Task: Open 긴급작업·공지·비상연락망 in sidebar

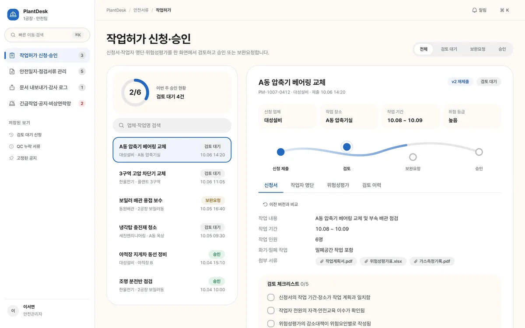Action: coord(47,104)
